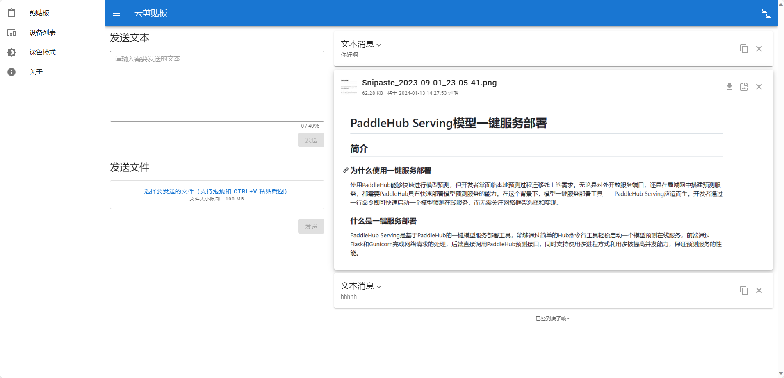Image resolution: width=784 pixels, height=378 pixels.
Task: Click inside the 请输入需要发送的文本 input area
Action: point(217,86)
